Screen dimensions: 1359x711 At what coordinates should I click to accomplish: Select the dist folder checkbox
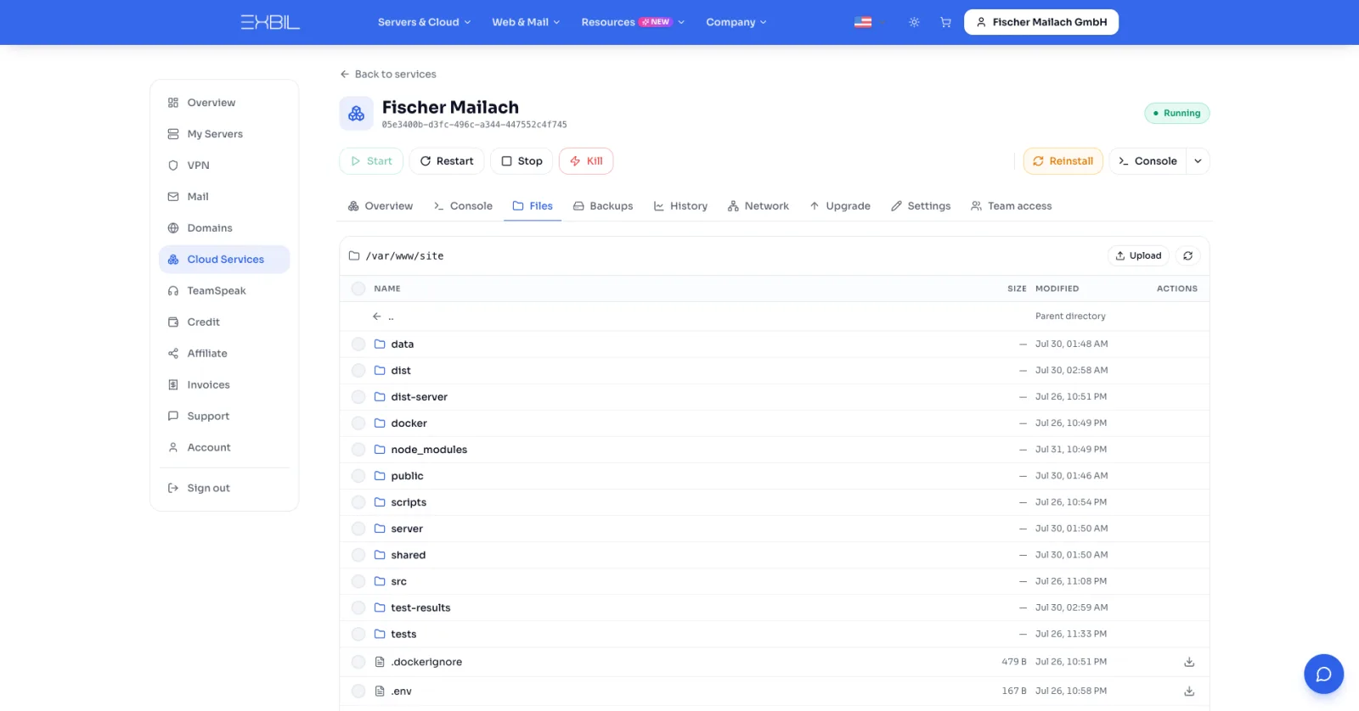[358, 370]
